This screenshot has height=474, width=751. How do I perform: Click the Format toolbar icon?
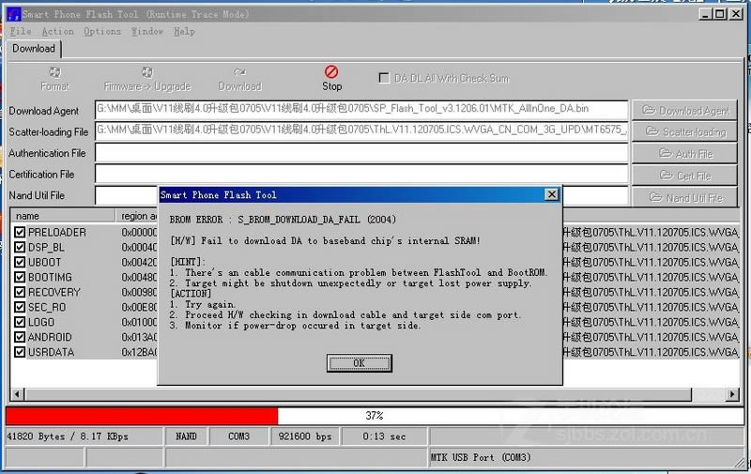54,72
